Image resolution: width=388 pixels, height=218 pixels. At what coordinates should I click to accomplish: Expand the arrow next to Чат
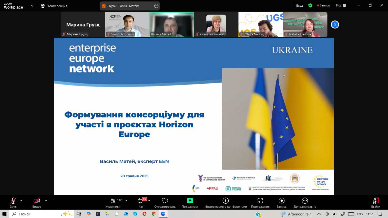149,201
